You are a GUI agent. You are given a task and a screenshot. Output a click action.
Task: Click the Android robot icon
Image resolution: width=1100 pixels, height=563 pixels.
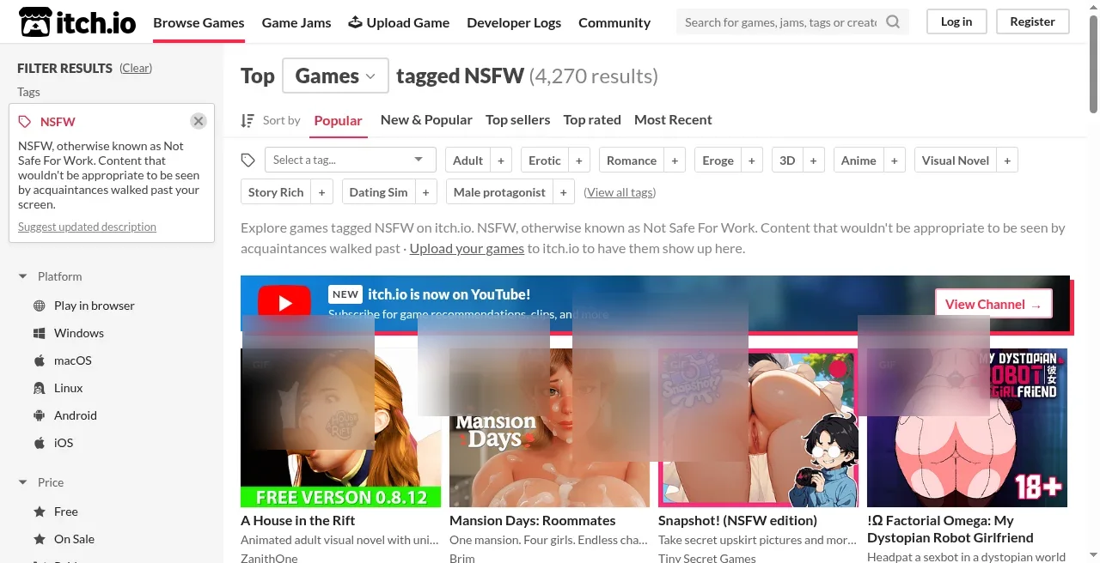pyautogui.click(x=39, y=415)
